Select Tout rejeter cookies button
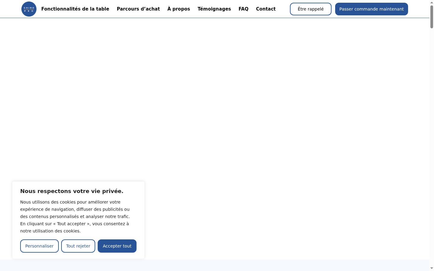Screen dimensions: 434x271 tap(78, 246)
